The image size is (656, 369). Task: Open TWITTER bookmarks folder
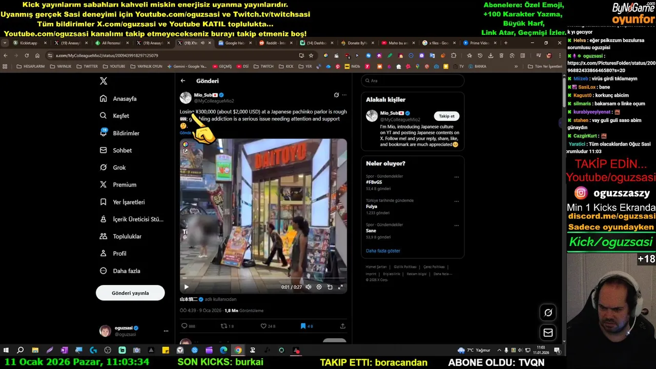(87, 67)
